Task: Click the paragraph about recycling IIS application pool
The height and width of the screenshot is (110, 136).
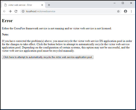Action: (67, 46)
